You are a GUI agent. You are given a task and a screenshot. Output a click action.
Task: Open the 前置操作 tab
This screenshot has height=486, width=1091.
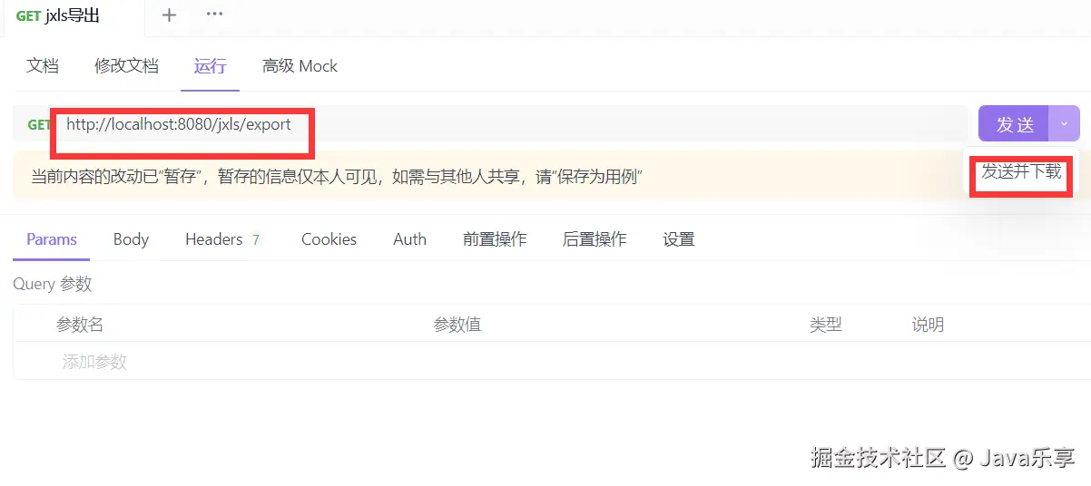[x=495, y=239]
